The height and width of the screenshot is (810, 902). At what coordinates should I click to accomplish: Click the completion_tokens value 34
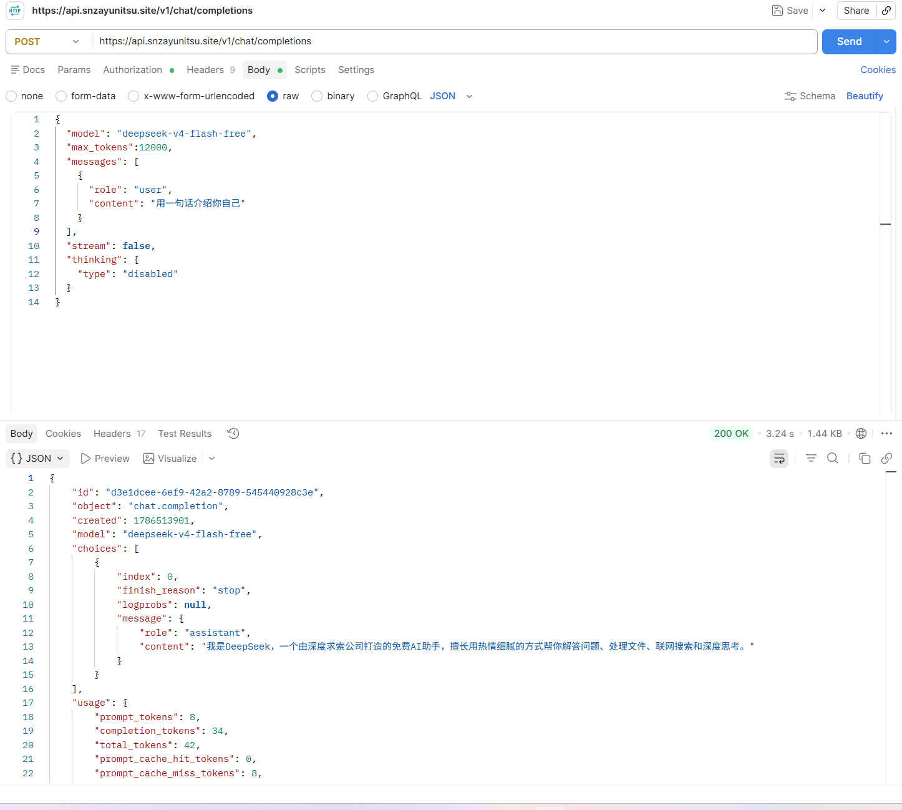click(218, 731)
